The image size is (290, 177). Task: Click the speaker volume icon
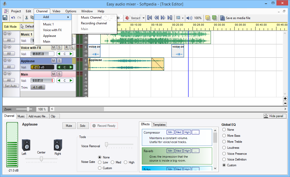[189, 18]
